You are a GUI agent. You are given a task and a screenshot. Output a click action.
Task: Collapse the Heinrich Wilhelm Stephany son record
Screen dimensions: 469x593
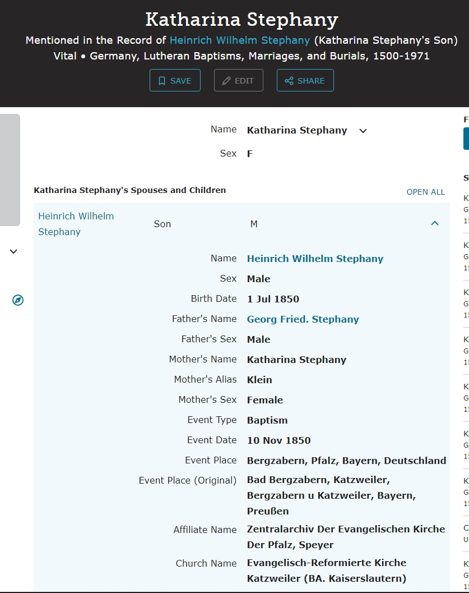click(435, 223)
